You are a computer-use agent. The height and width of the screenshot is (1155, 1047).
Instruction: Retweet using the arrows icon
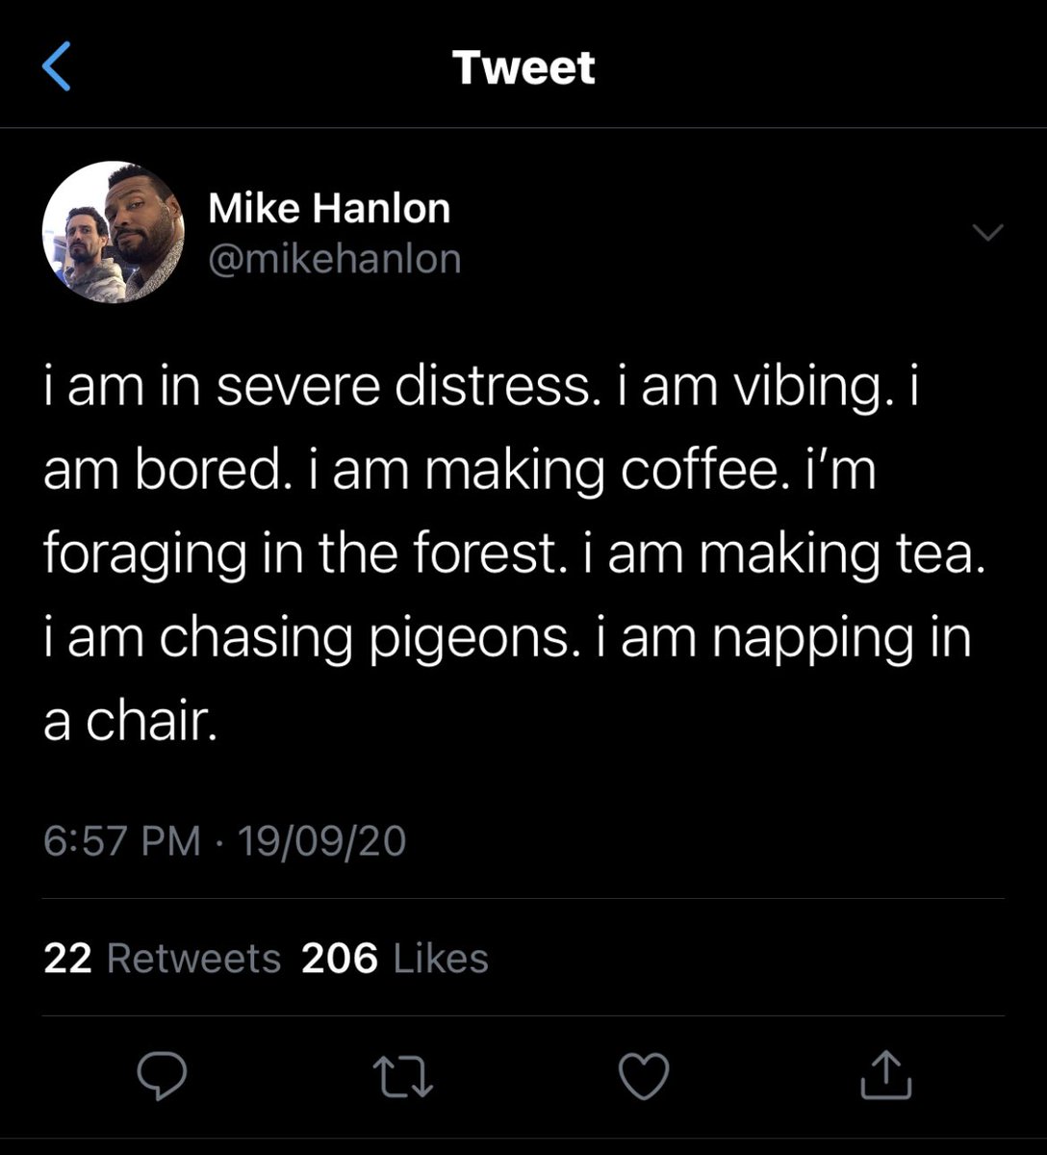[x=403, y=1076]
